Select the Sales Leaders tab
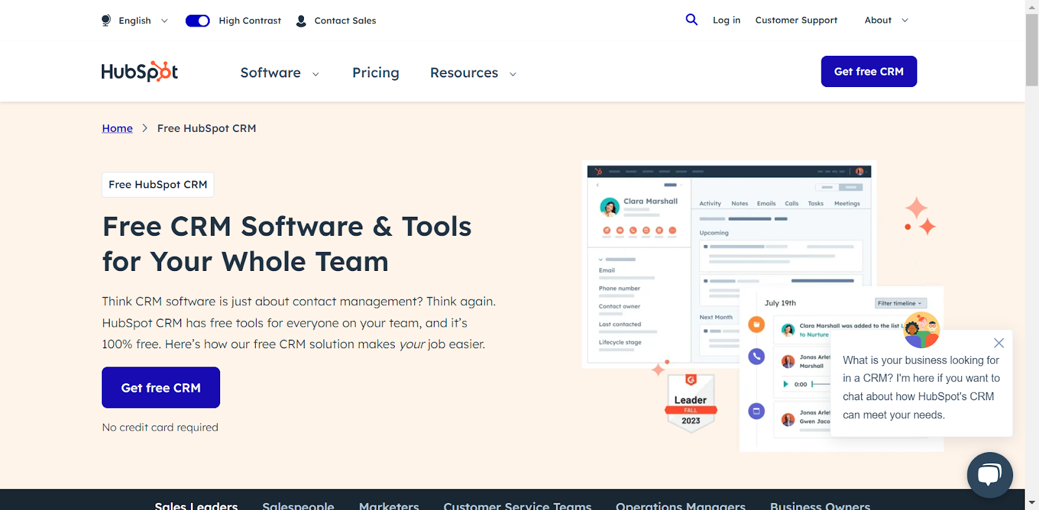This screenshot has width=1039, height=510. (x=196, y=505)
